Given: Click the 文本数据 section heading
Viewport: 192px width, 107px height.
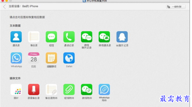Looking at the screenshot, I should click(15, 26).
